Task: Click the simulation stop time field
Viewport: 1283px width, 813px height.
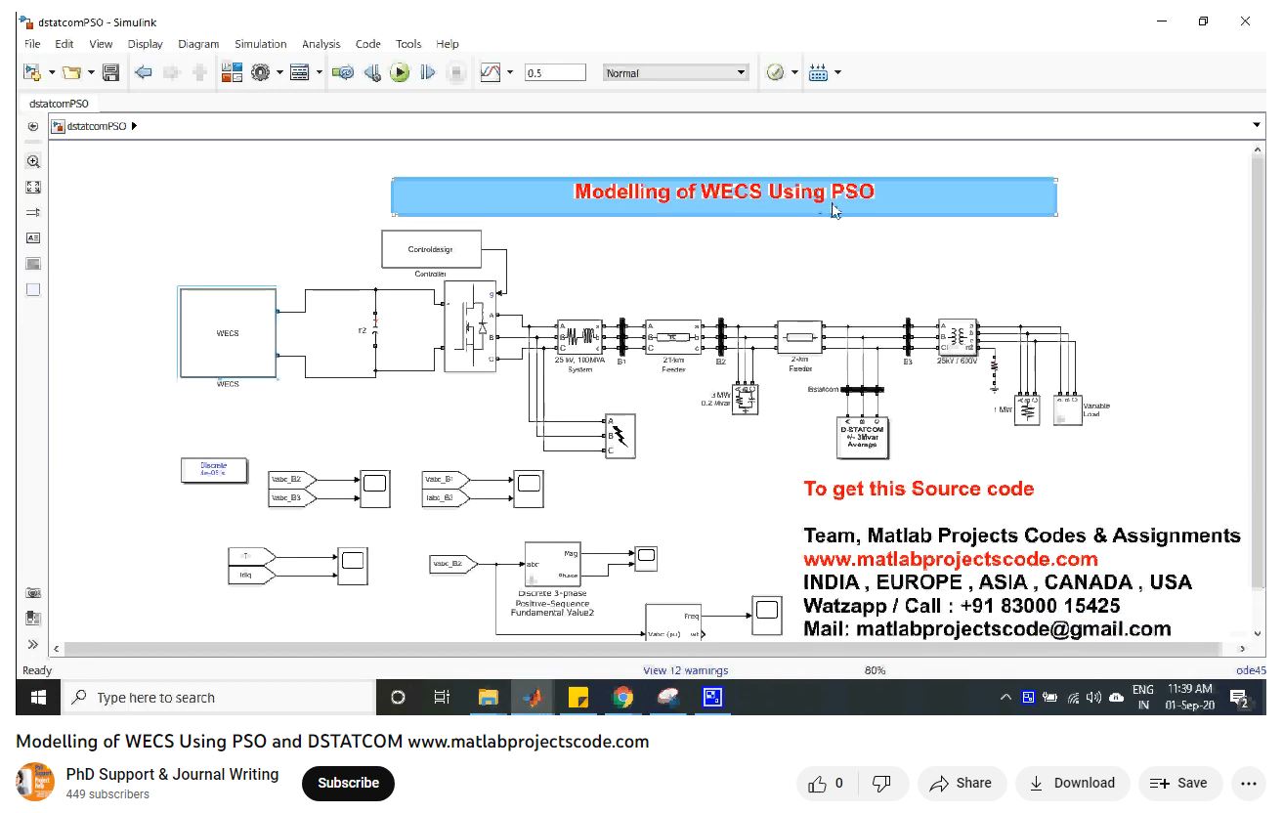Action: tap(555, 72)
